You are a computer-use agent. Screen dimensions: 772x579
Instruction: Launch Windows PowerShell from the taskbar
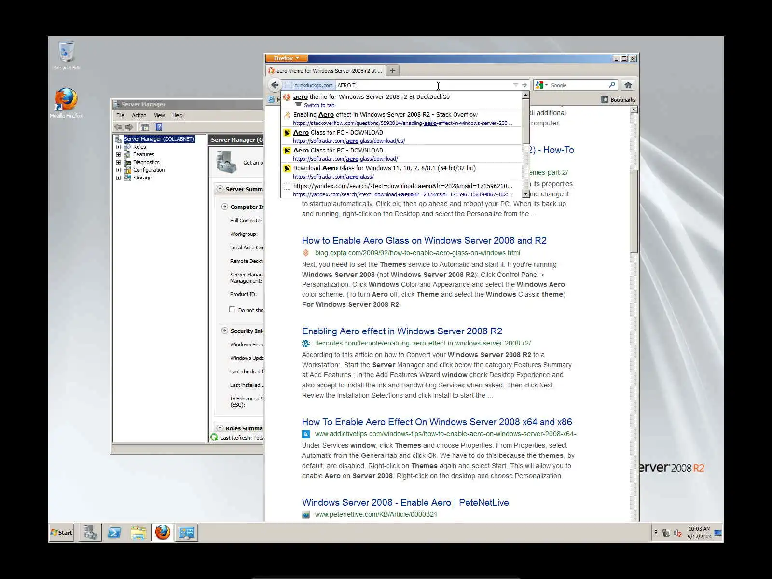pyautogui.click(x=114, y=533)
